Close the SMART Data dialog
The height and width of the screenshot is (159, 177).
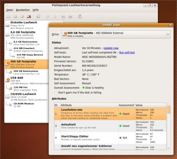(x=171, y=25)
